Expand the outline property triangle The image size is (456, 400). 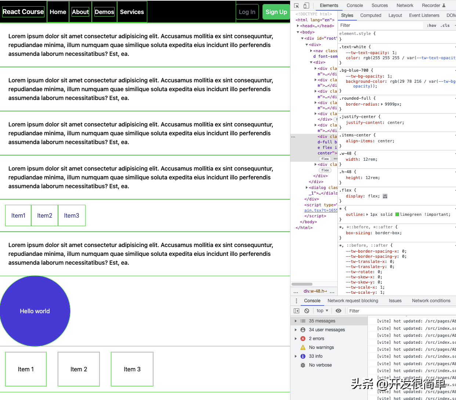tap(367, 215)
